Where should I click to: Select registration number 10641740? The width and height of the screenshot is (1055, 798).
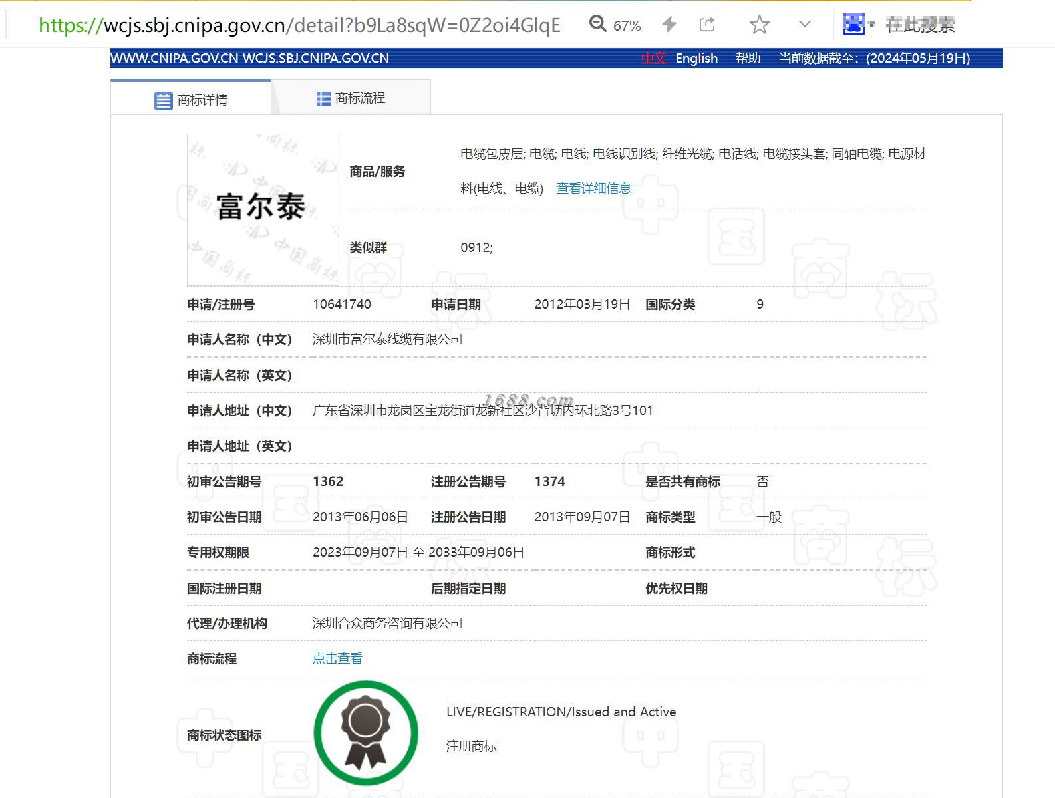[342, 304]
